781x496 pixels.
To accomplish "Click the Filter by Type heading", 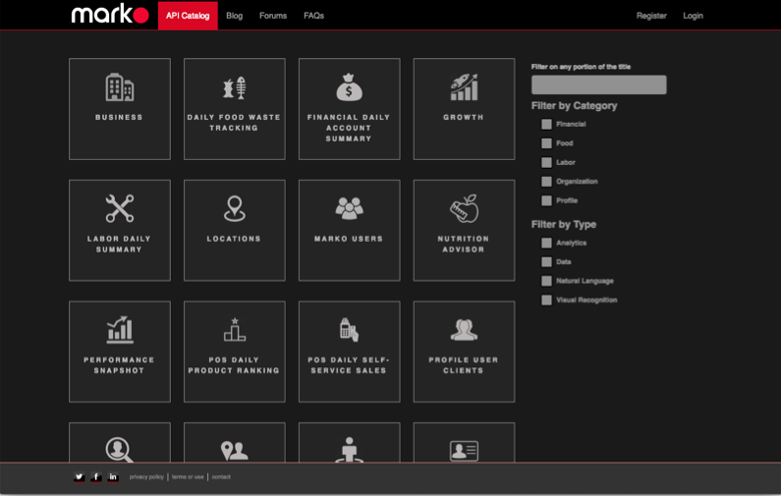I will (x=564, y=225).
